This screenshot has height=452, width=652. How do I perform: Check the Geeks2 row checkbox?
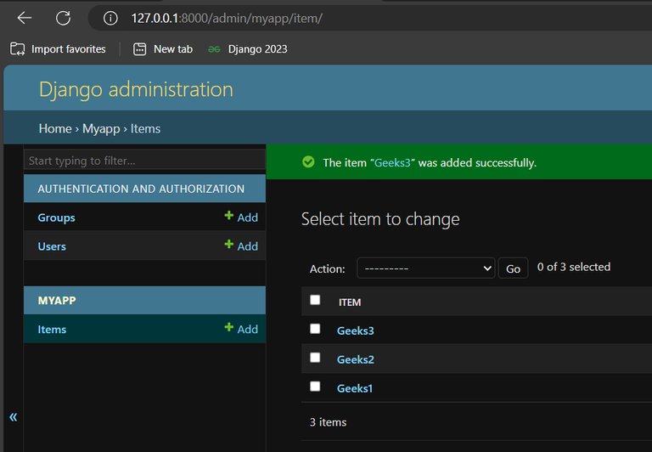pyautogui.click(x=315, y=358)
